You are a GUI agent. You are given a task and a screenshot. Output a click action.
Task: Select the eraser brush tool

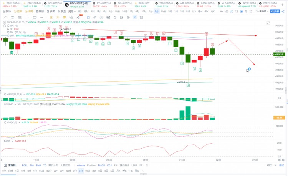click(x=101, y=17)
